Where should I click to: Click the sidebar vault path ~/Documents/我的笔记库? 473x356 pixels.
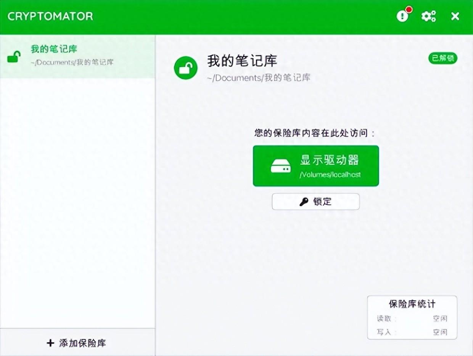[x=72, y=62]
